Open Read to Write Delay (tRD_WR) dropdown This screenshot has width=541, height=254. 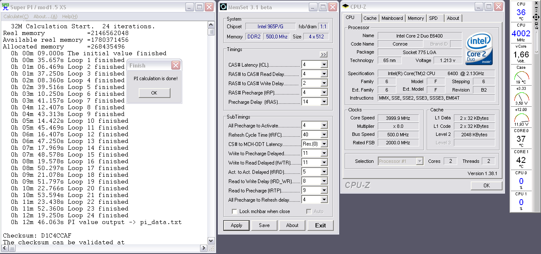324,181
